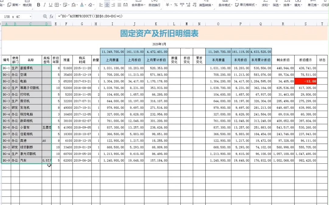Open the 条件格式 dropdown
The height and width of the screenshot is (205, 329).
(225, 5)
